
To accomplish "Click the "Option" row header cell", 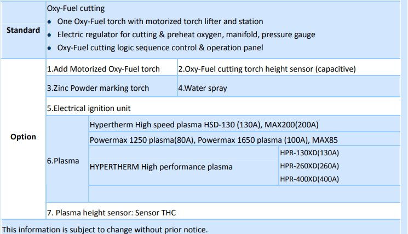I will [x=22, y=137].
